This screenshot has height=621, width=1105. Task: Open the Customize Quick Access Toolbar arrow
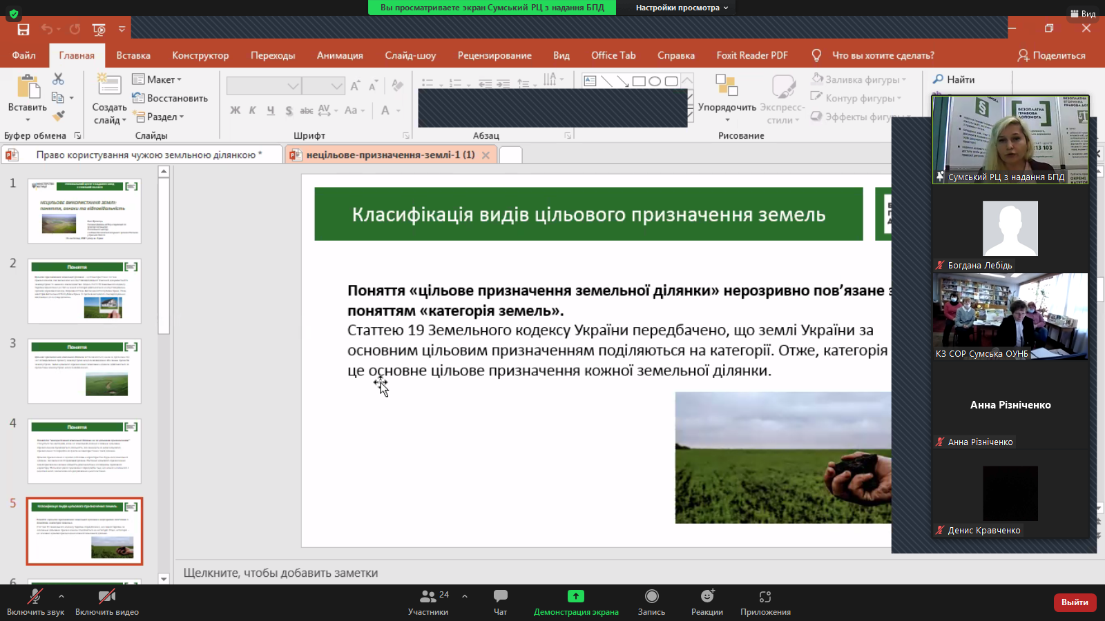pos(122,29)
